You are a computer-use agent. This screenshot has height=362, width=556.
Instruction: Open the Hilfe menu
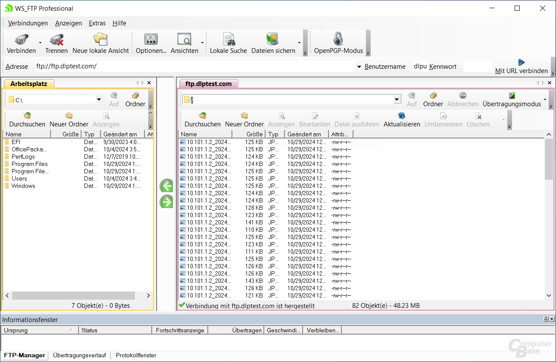click(x=119, y=23)
